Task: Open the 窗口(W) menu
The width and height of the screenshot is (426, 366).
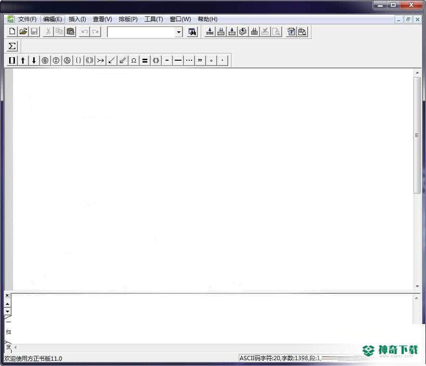Action: pyautogui.click(x=181, y=19)
